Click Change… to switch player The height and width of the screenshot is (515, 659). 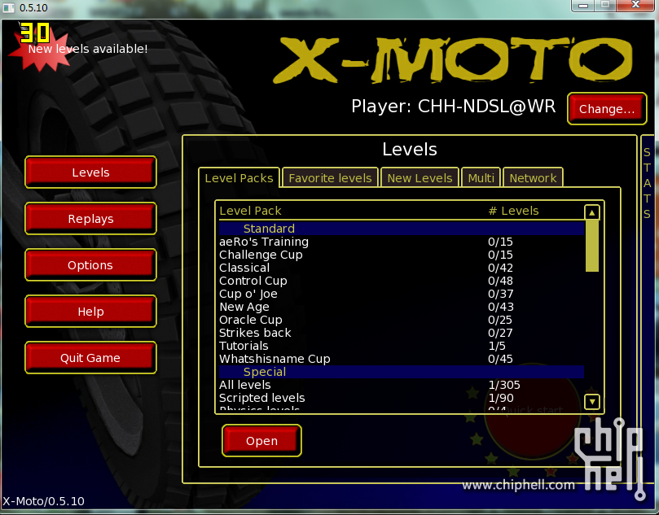(607, 109)
